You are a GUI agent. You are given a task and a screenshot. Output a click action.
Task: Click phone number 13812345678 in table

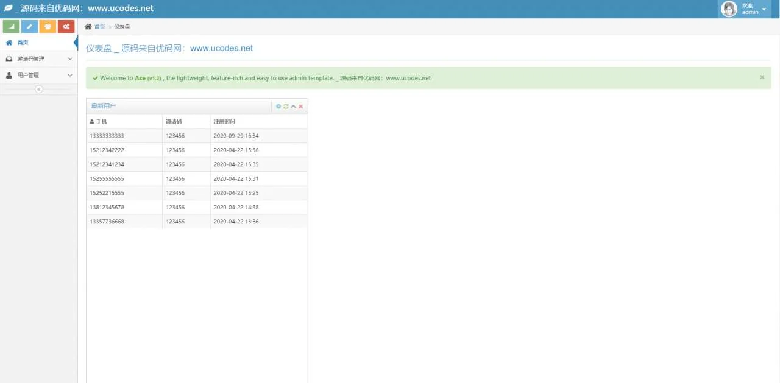click(x=107, y=208)
